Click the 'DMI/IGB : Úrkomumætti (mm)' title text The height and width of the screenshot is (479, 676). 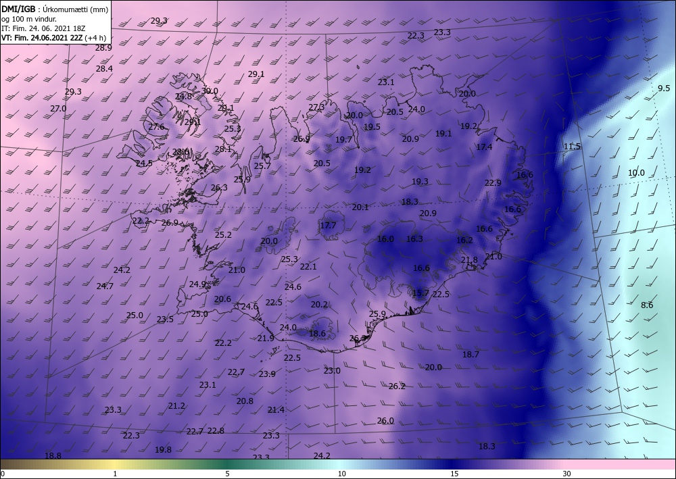[55, 9]
